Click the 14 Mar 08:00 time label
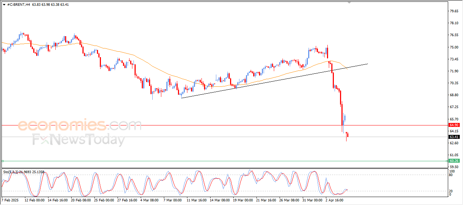The image size is (463, 205). coord(220,200)
